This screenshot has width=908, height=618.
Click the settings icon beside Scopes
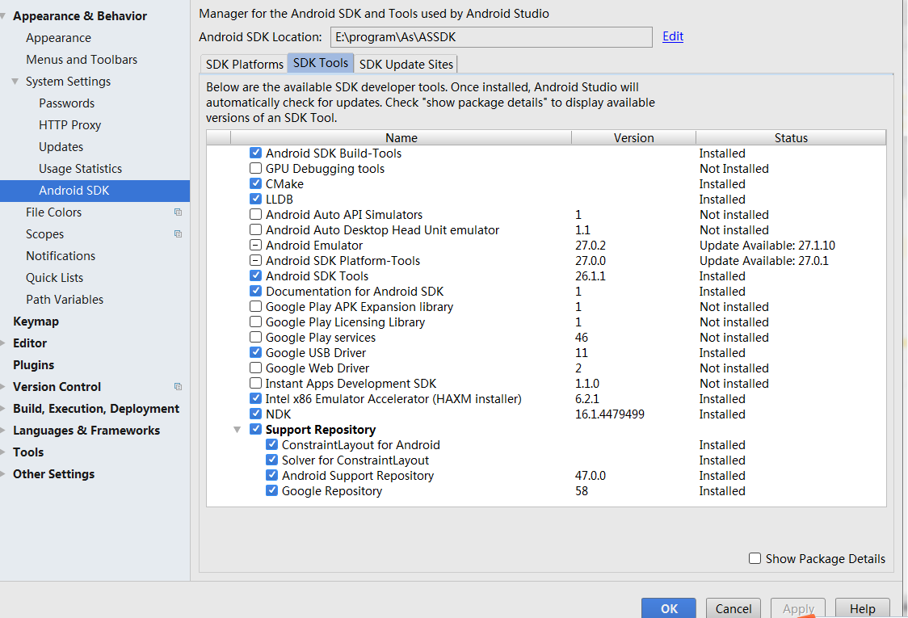pyautogui.click(x=177, y=233)
